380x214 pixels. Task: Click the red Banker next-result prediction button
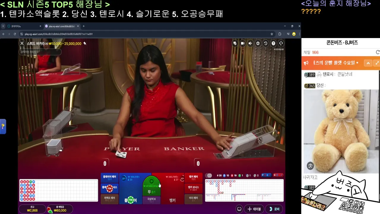click(x=278, y=175)
